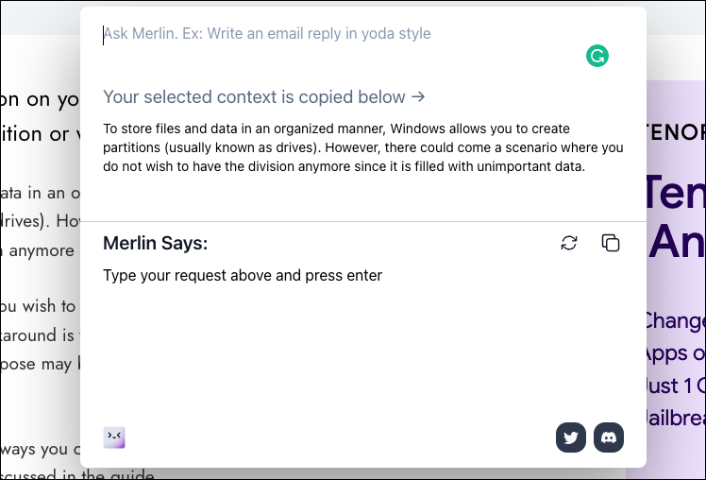Click "Your selected context is copied below" heading
The width and height of the screenshot is (706, 480).
263,96
